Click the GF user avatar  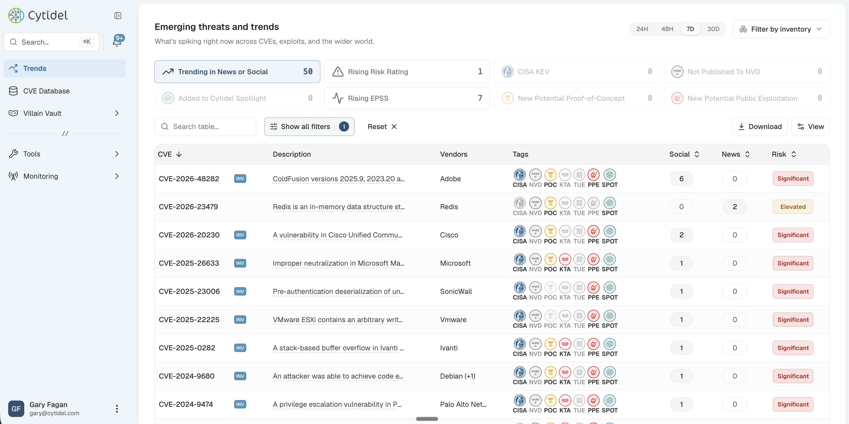16,408
